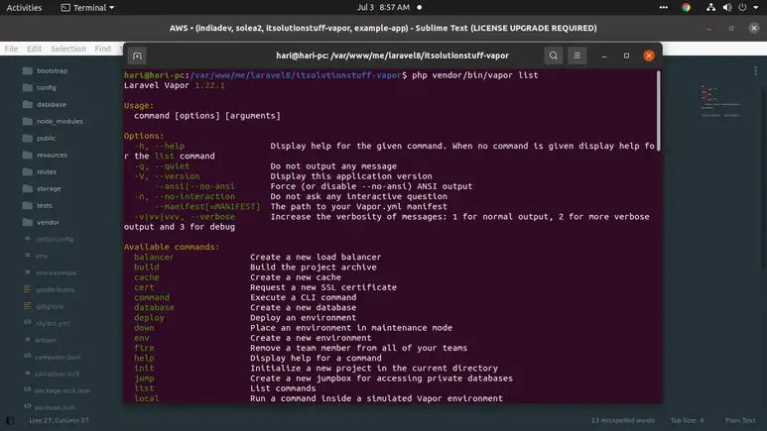Click the resources folder icon

[28, 155]
